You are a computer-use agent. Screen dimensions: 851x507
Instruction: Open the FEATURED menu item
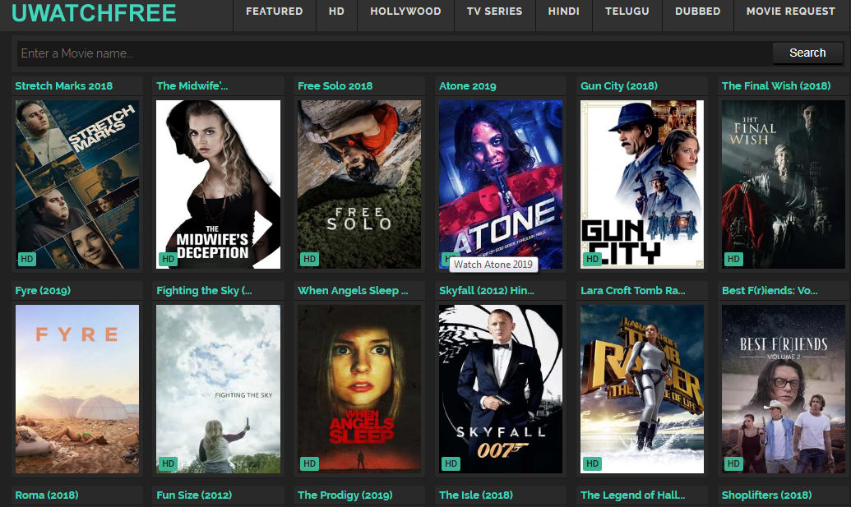pyautogui.click(x=274, y=12)
